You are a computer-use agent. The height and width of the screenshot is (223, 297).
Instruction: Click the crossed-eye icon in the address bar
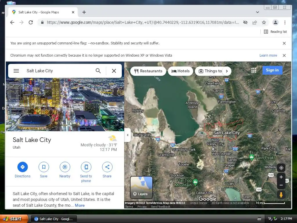coord(245,22)
